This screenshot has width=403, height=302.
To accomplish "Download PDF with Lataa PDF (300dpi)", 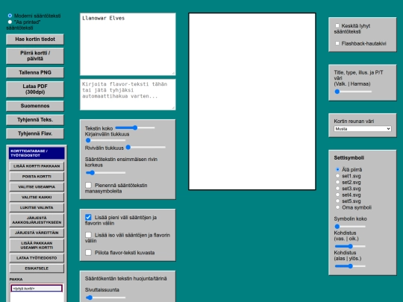I will pos(35,89).
